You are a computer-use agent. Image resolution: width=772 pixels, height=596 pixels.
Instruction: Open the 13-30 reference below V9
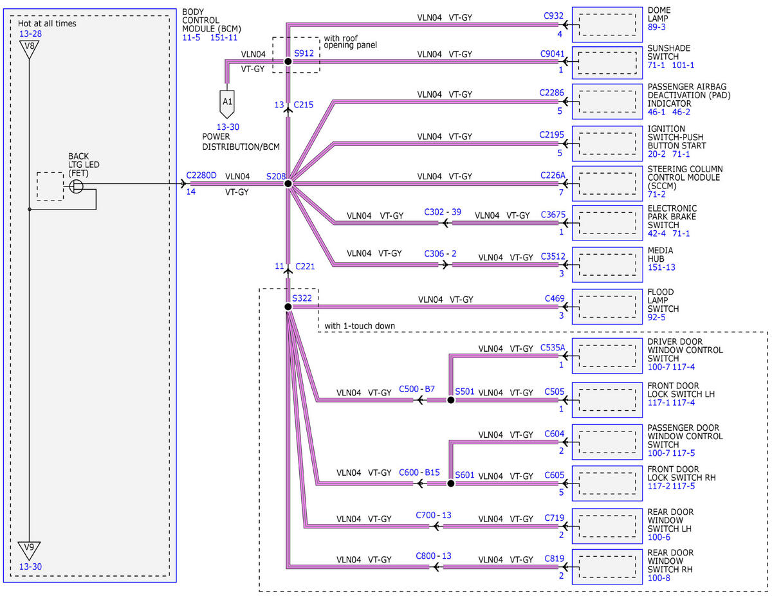point(30,567)
